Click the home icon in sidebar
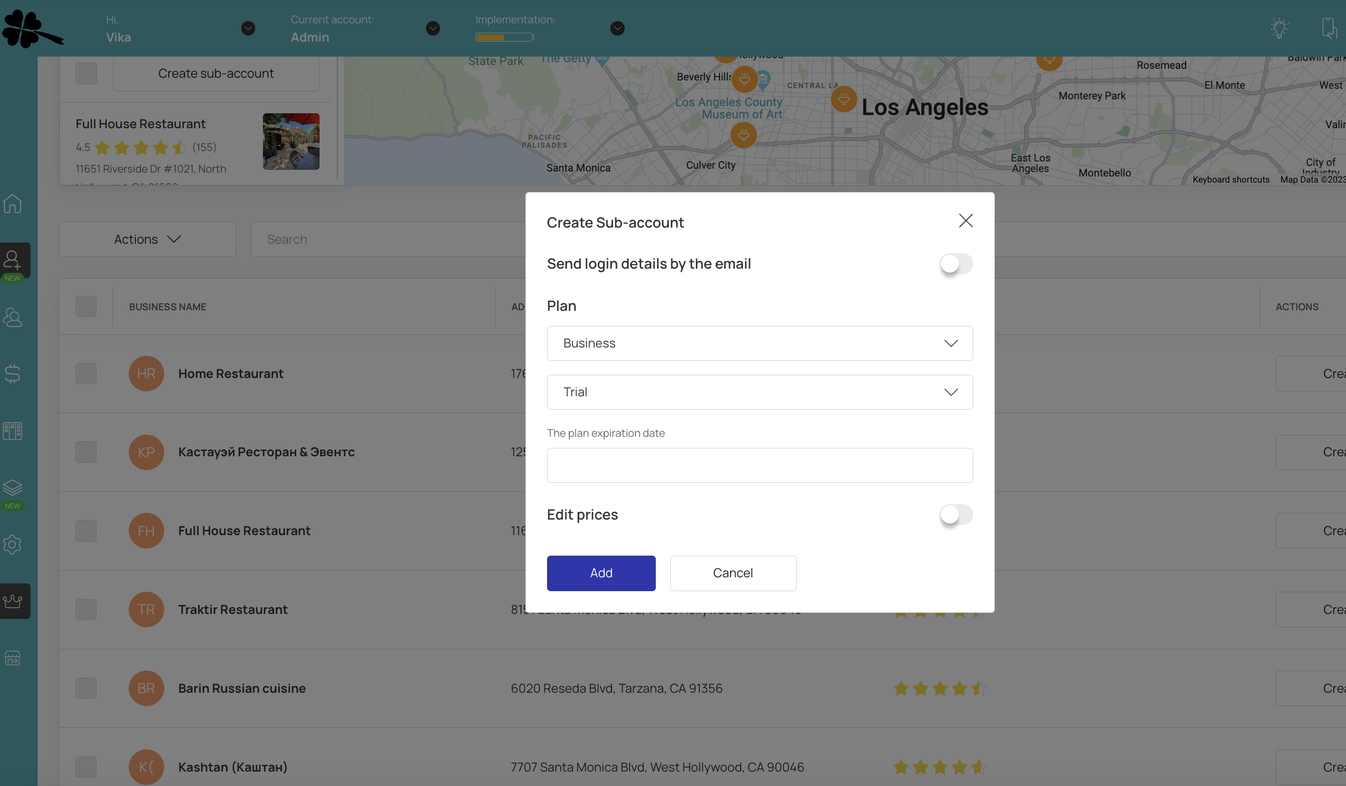The width and height of the screenshot is (1346, 786). [x=12, y=204]
